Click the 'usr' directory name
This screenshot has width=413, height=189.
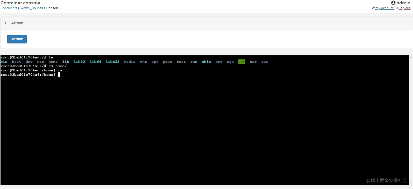click(x=253, y=62)
